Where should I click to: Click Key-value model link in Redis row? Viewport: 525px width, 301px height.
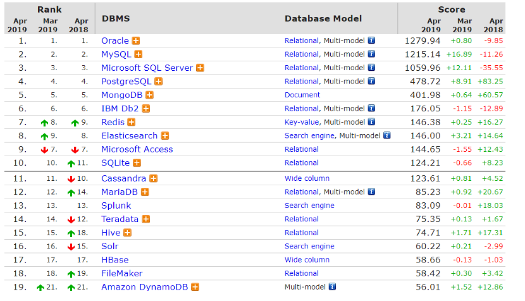(301, 123)
